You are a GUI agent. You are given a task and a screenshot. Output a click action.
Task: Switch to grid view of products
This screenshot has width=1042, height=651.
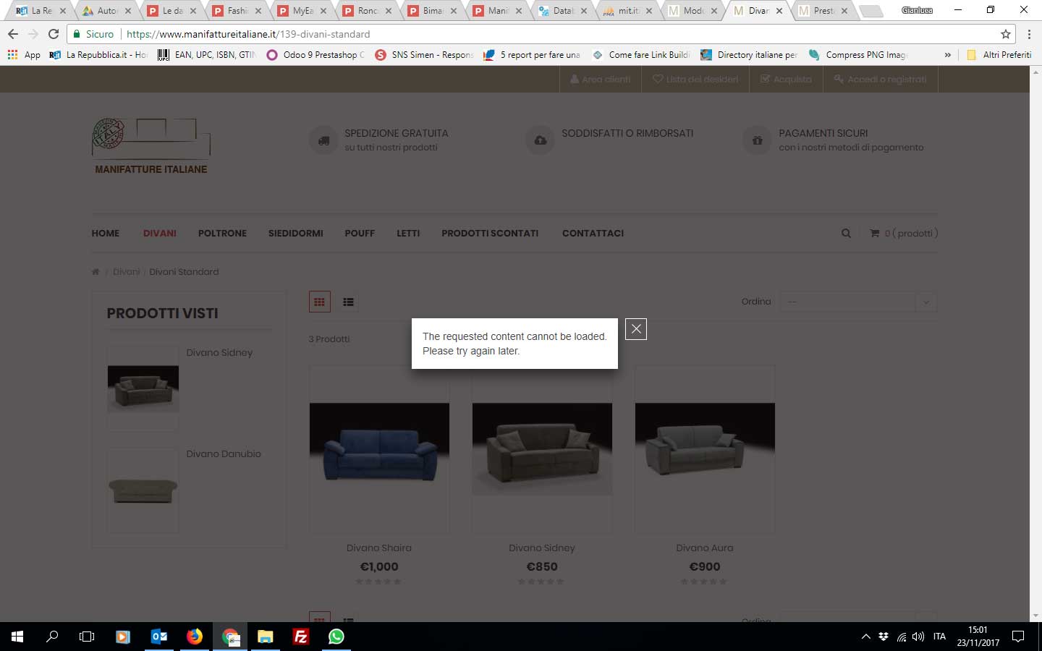[x=319, y=302]
